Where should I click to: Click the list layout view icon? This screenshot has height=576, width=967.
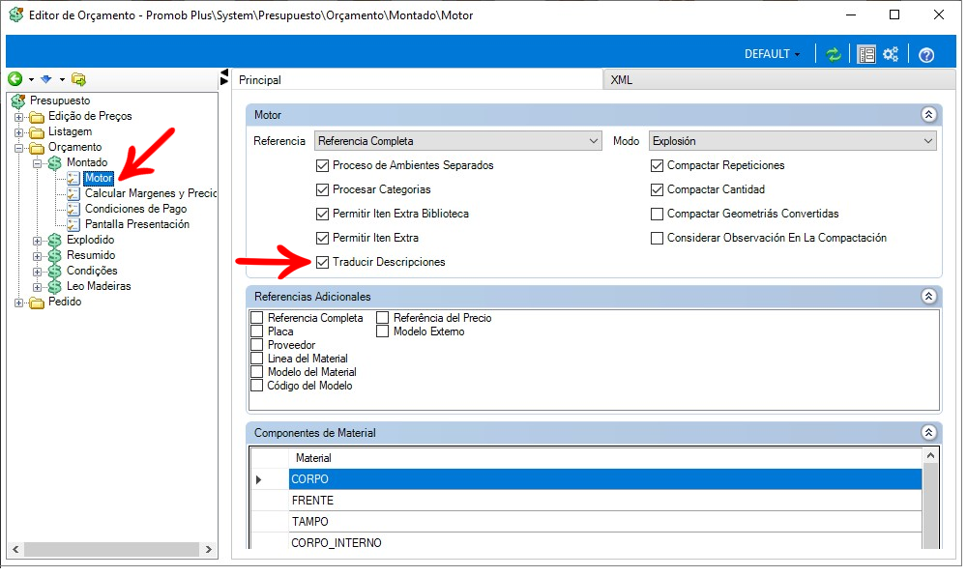coord(866,55)
